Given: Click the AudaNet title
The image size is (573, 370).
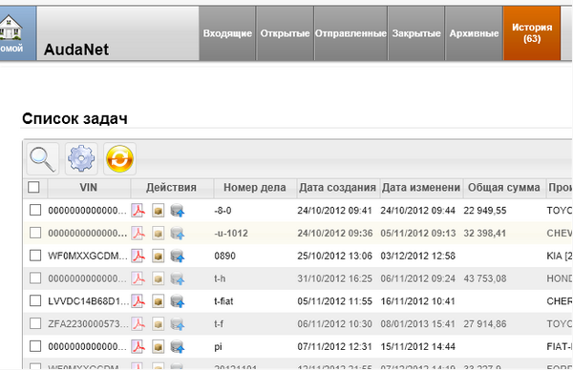Looking at the screenshot, I should coord(76,50).
